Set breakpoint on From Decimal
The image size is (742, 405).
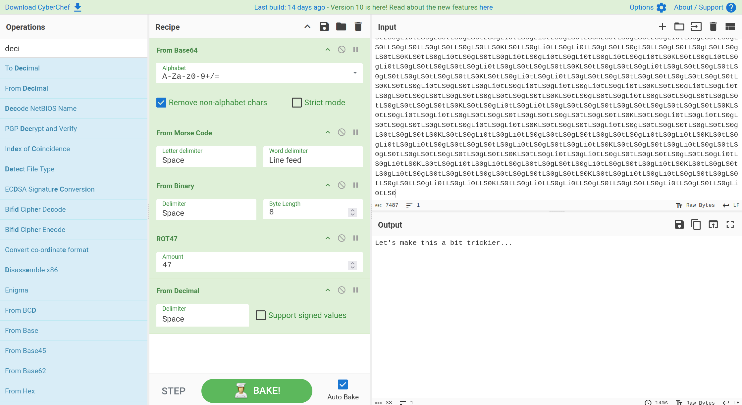pos(355,290)
